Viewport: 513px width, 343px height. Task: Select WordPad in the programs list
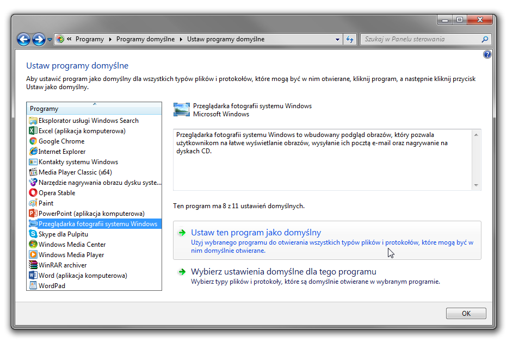tap(94, 286)
